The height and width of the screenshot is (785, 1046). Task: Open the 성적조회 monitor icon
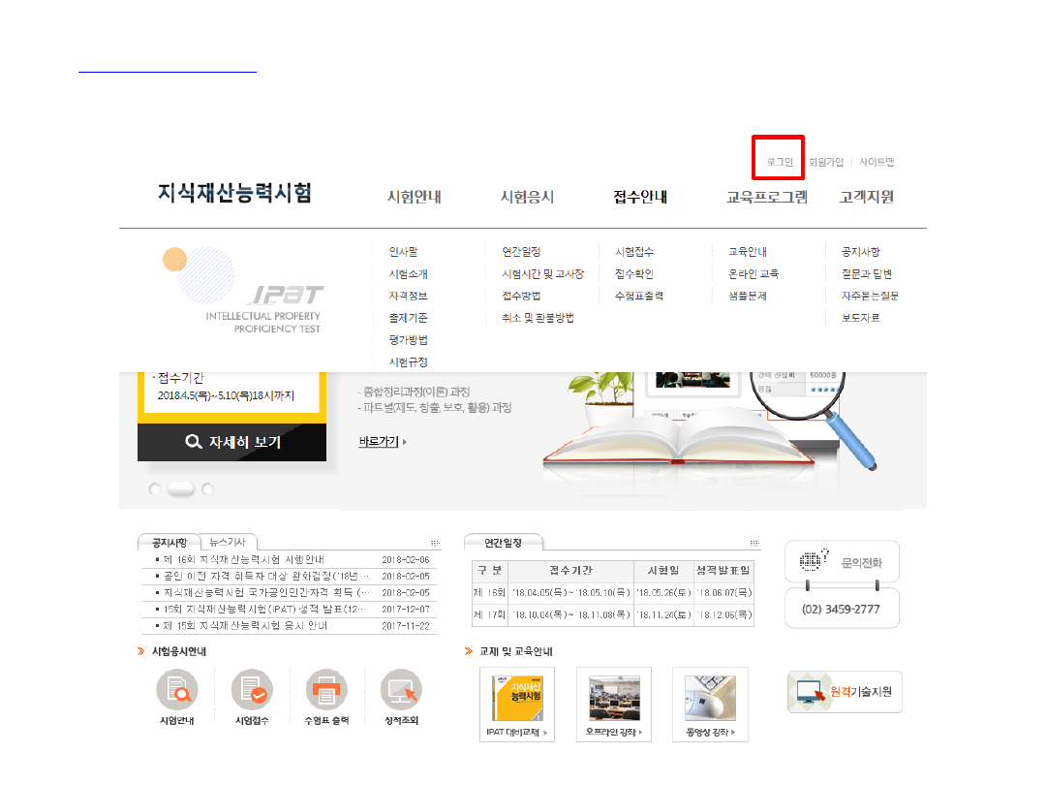[401, 690]
